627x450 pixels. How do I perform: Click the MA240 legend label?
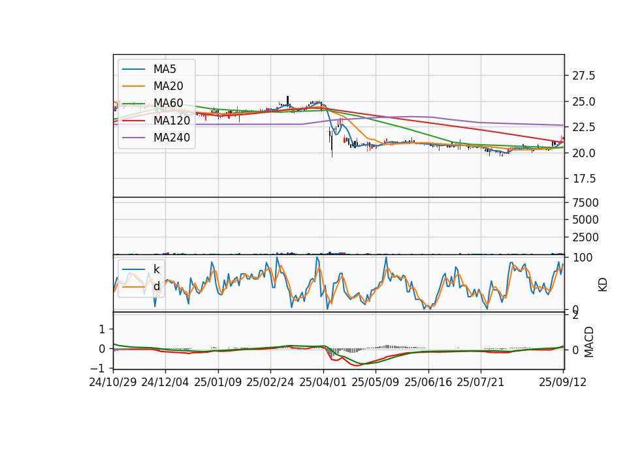tap(172, 138)
